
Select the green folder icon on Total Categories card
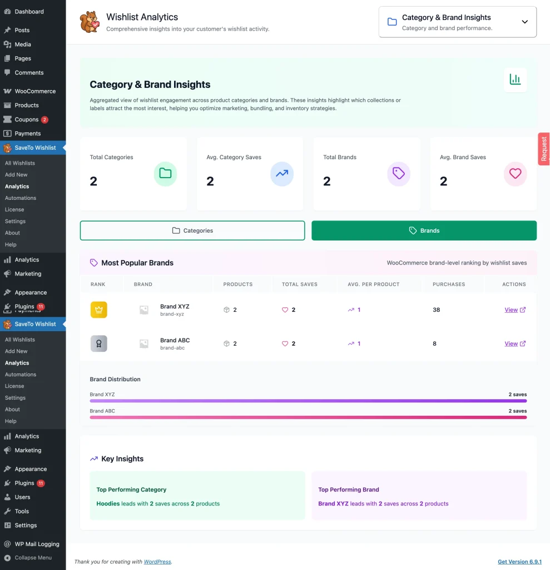pos(165,174)
